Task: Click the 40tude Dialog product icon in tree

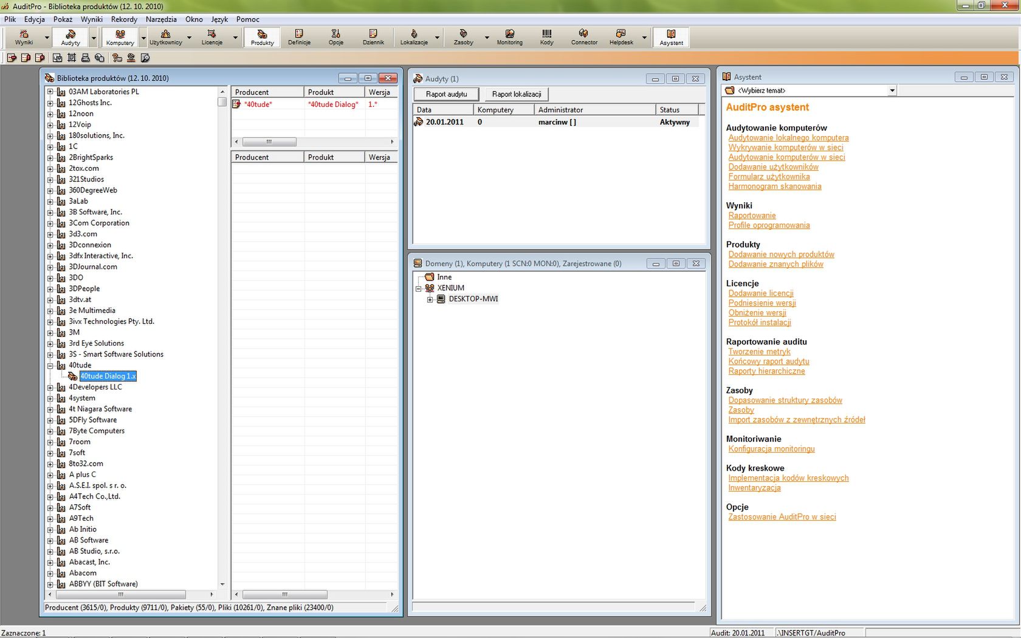Action: click(73, 376)
